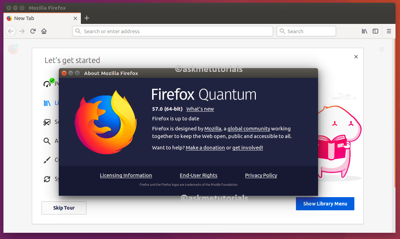400x239 pixels.
Task: Open the Library toolbar icon
Action: pos(364,31)
